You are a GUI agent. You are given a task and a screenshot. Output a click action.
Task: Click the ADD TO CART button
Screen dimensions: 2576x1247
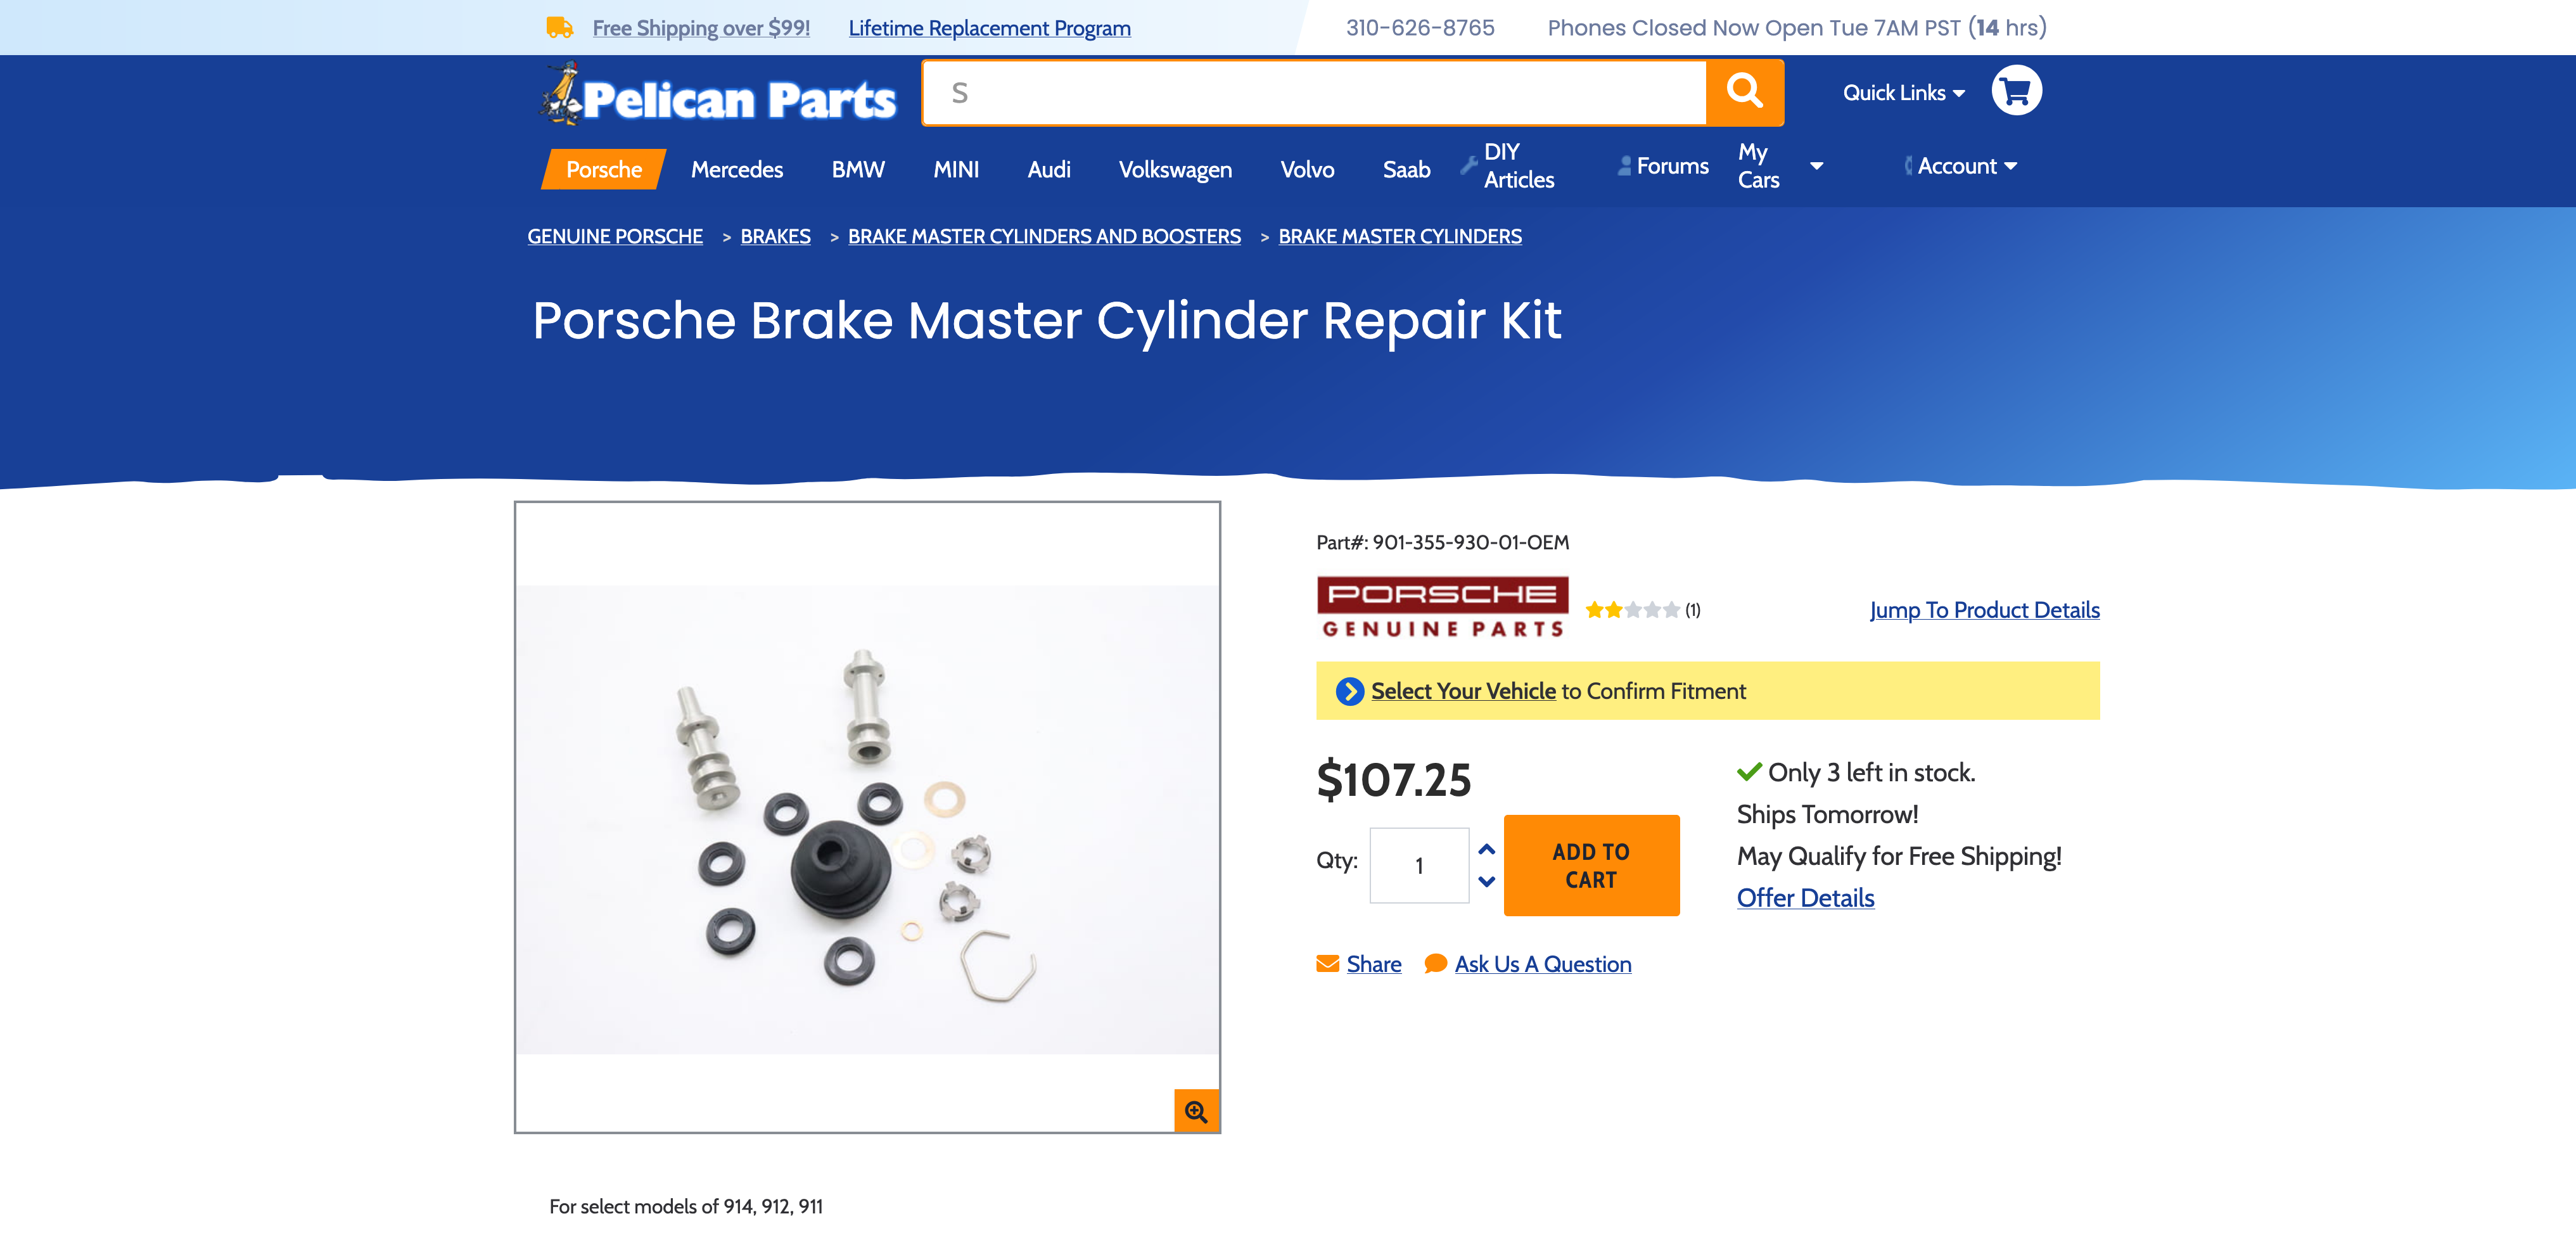(x=1591, y=865)
